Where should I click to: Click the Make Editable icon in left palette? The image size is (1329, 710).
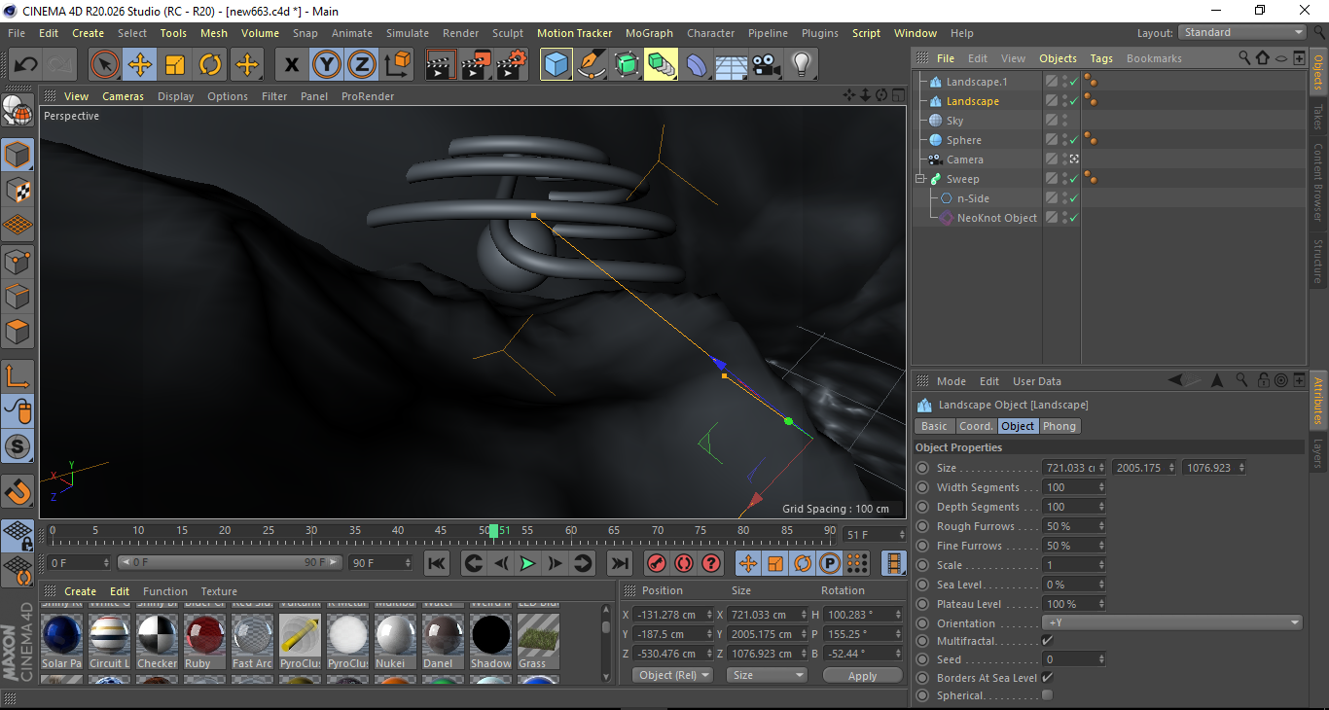[x=18, y=111]
